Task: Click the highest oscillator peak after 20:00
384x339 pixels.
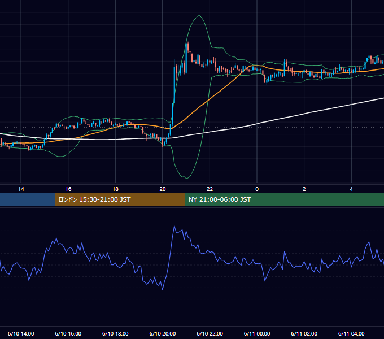Action: [174, 226]
